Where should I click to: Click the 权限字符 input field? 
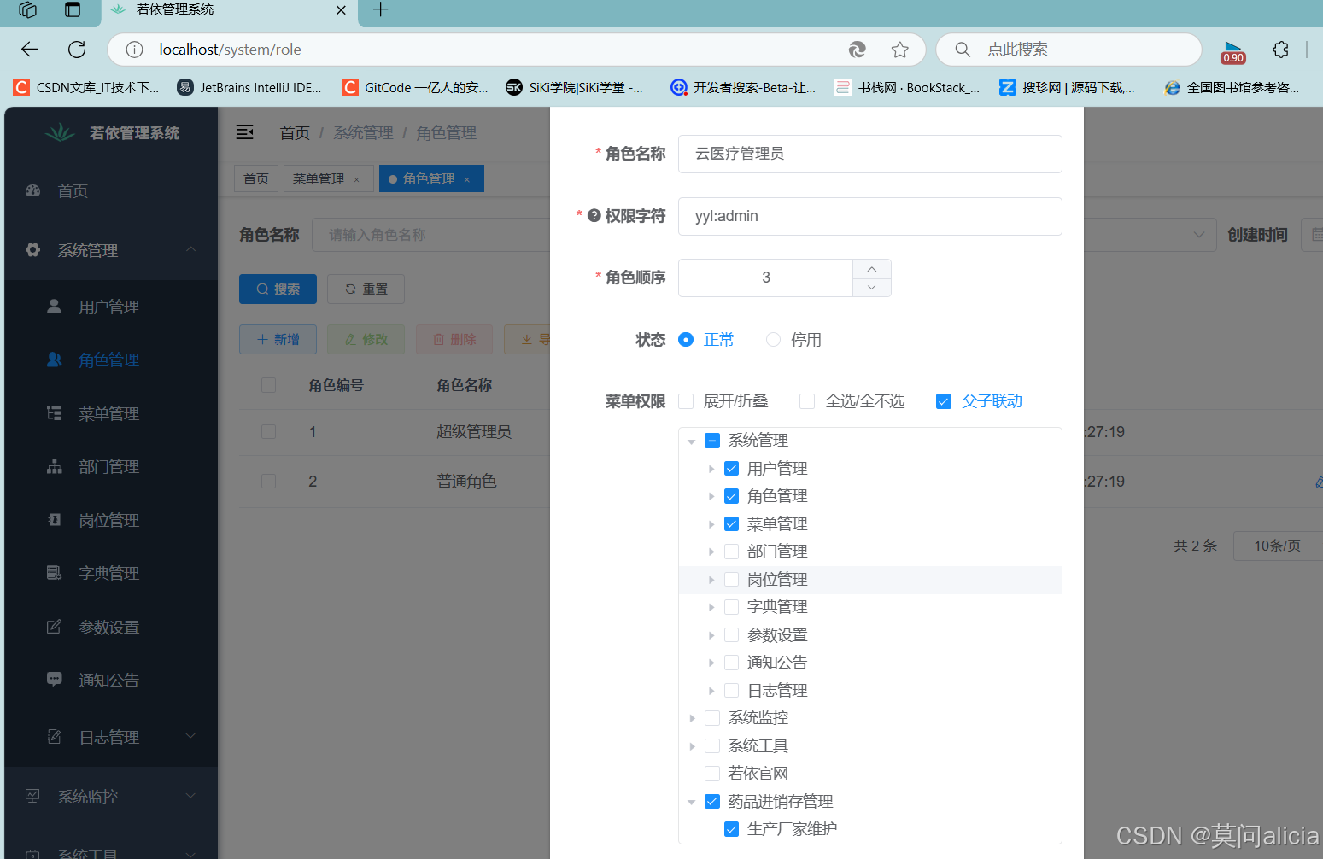[x=869, y=216]
